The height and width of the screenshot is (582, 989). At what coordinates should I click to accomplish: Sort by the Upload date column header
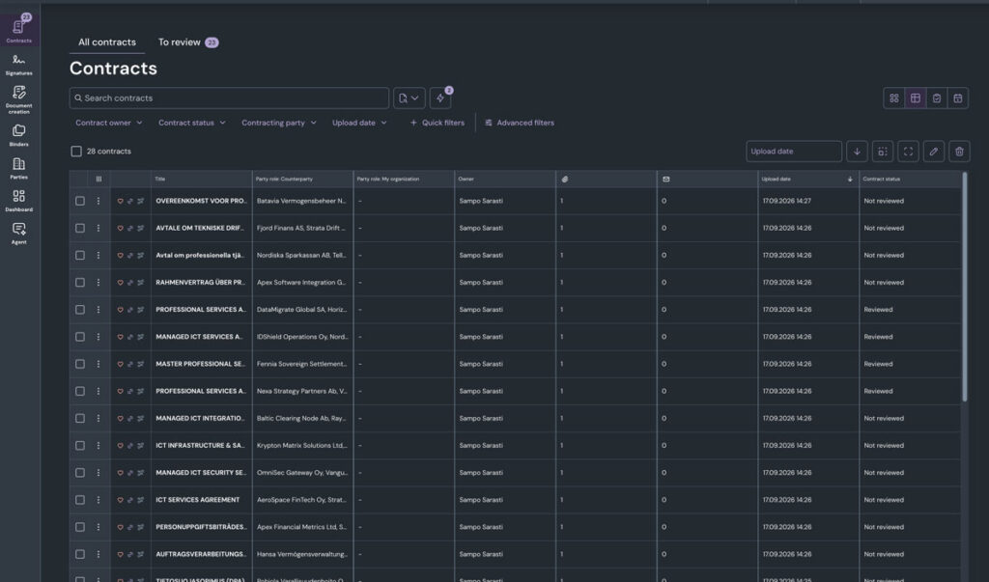[x=807, y=180]
